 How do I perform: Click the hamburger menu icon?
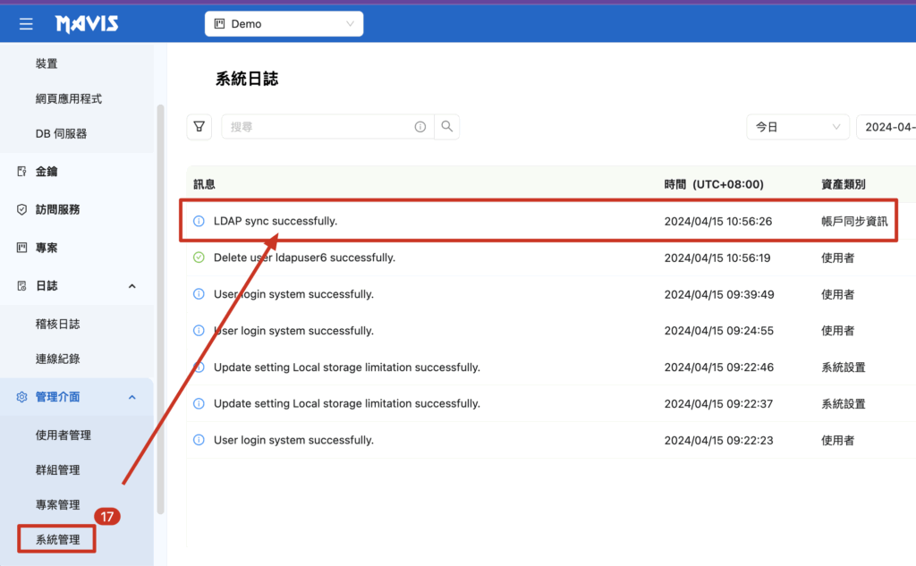pos(26,24)
